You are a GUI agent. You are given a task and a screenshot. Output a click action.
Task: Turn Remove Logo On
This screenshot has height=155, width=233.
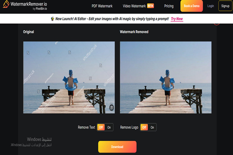tap(152, 127)
